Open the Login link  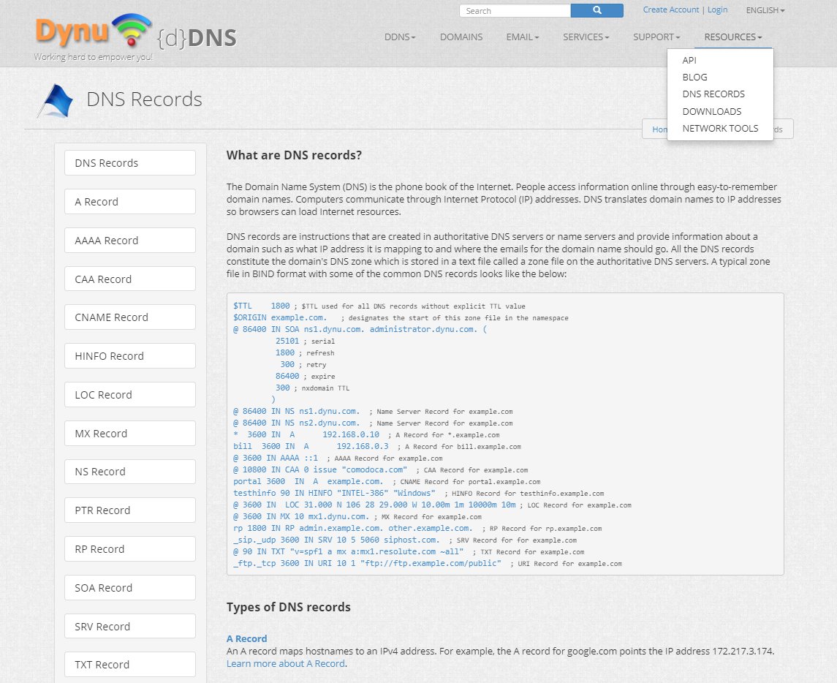pos(717,10)
